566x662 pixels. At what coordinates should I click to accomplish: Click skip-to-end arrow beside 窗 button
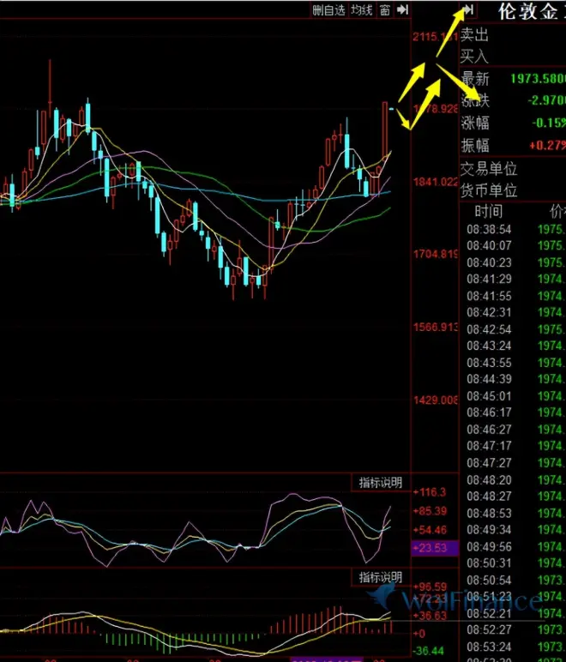coord(401,9)
